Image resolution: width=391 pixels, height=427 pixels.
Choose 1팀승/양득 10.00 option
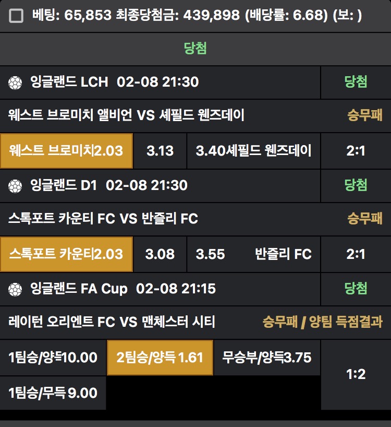(x=53, y=358)
